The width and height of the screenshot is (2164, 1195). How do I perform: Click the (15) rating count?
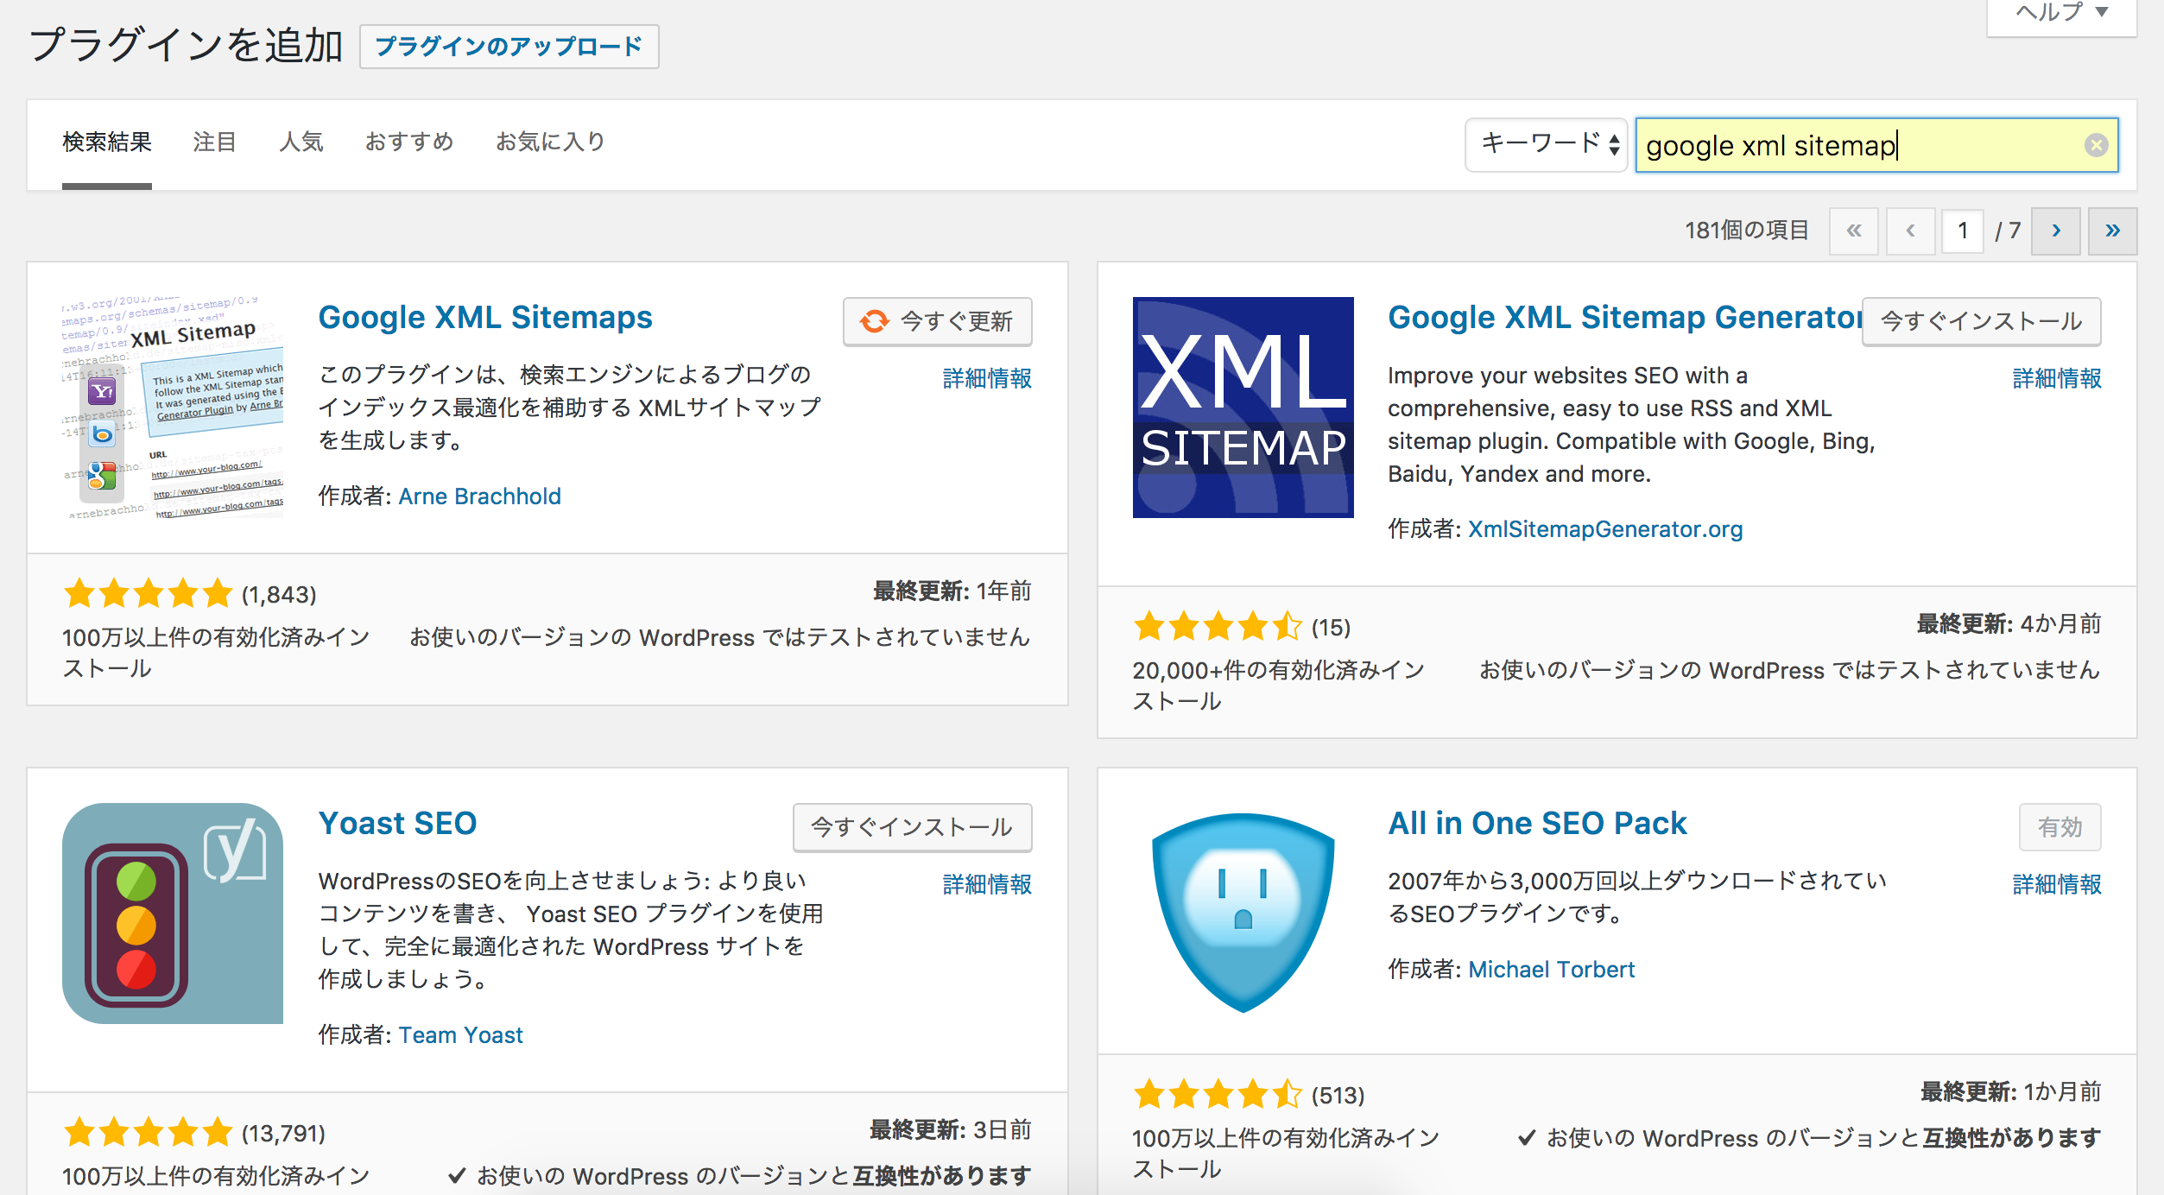point(1331,628)
